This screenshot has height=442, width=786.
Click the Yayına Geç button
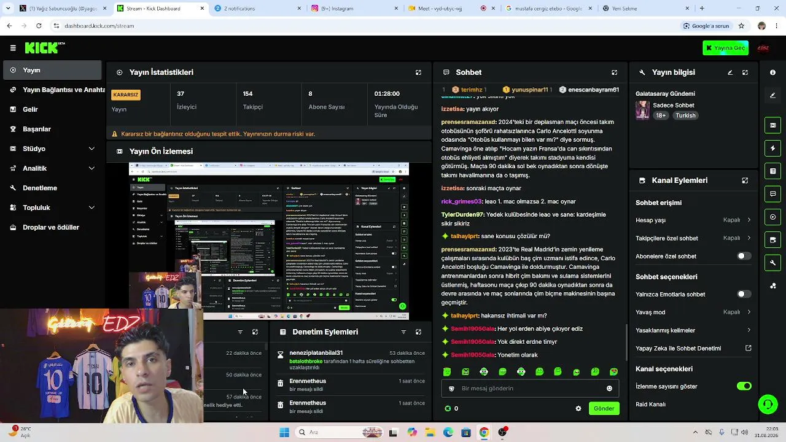(x=726, y=48)
